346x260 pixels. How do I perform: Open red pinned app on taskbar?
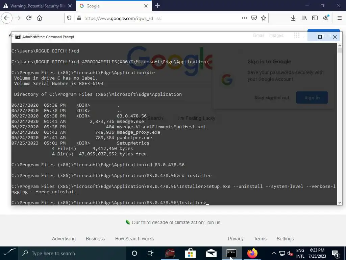click(170, 253)
